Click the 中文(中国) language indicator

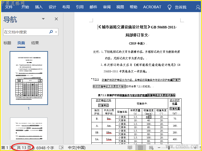tap(77, 148)
